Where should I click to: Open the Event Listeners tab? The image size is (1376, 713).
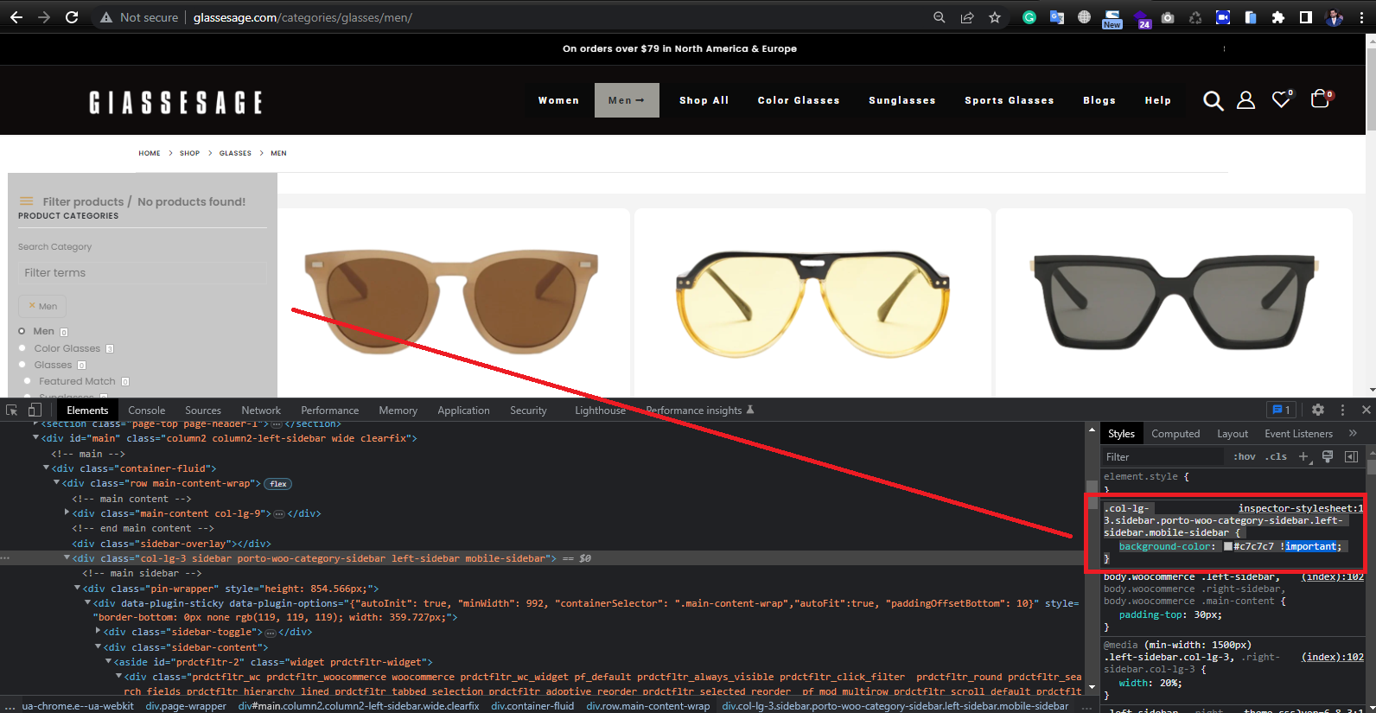1298,434
